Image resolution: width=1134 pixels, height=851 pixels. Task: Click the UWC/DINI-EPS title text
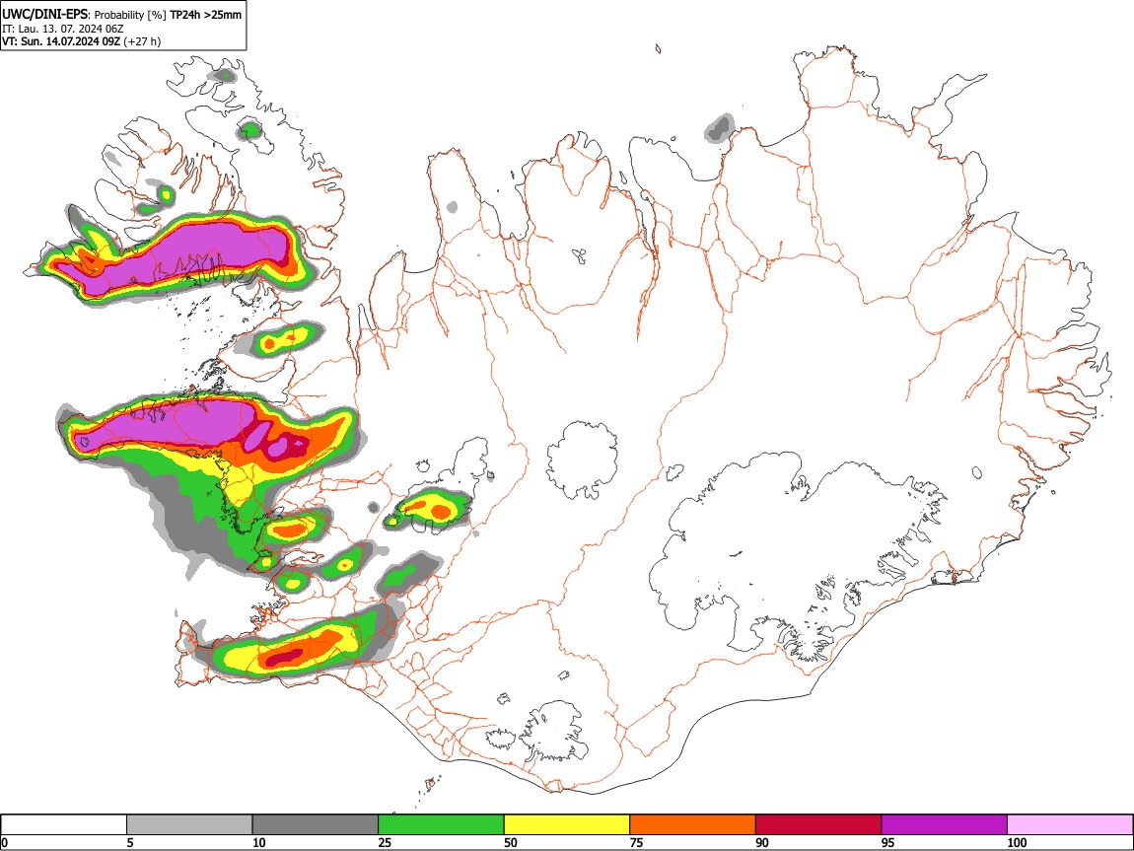click(44, 14)
